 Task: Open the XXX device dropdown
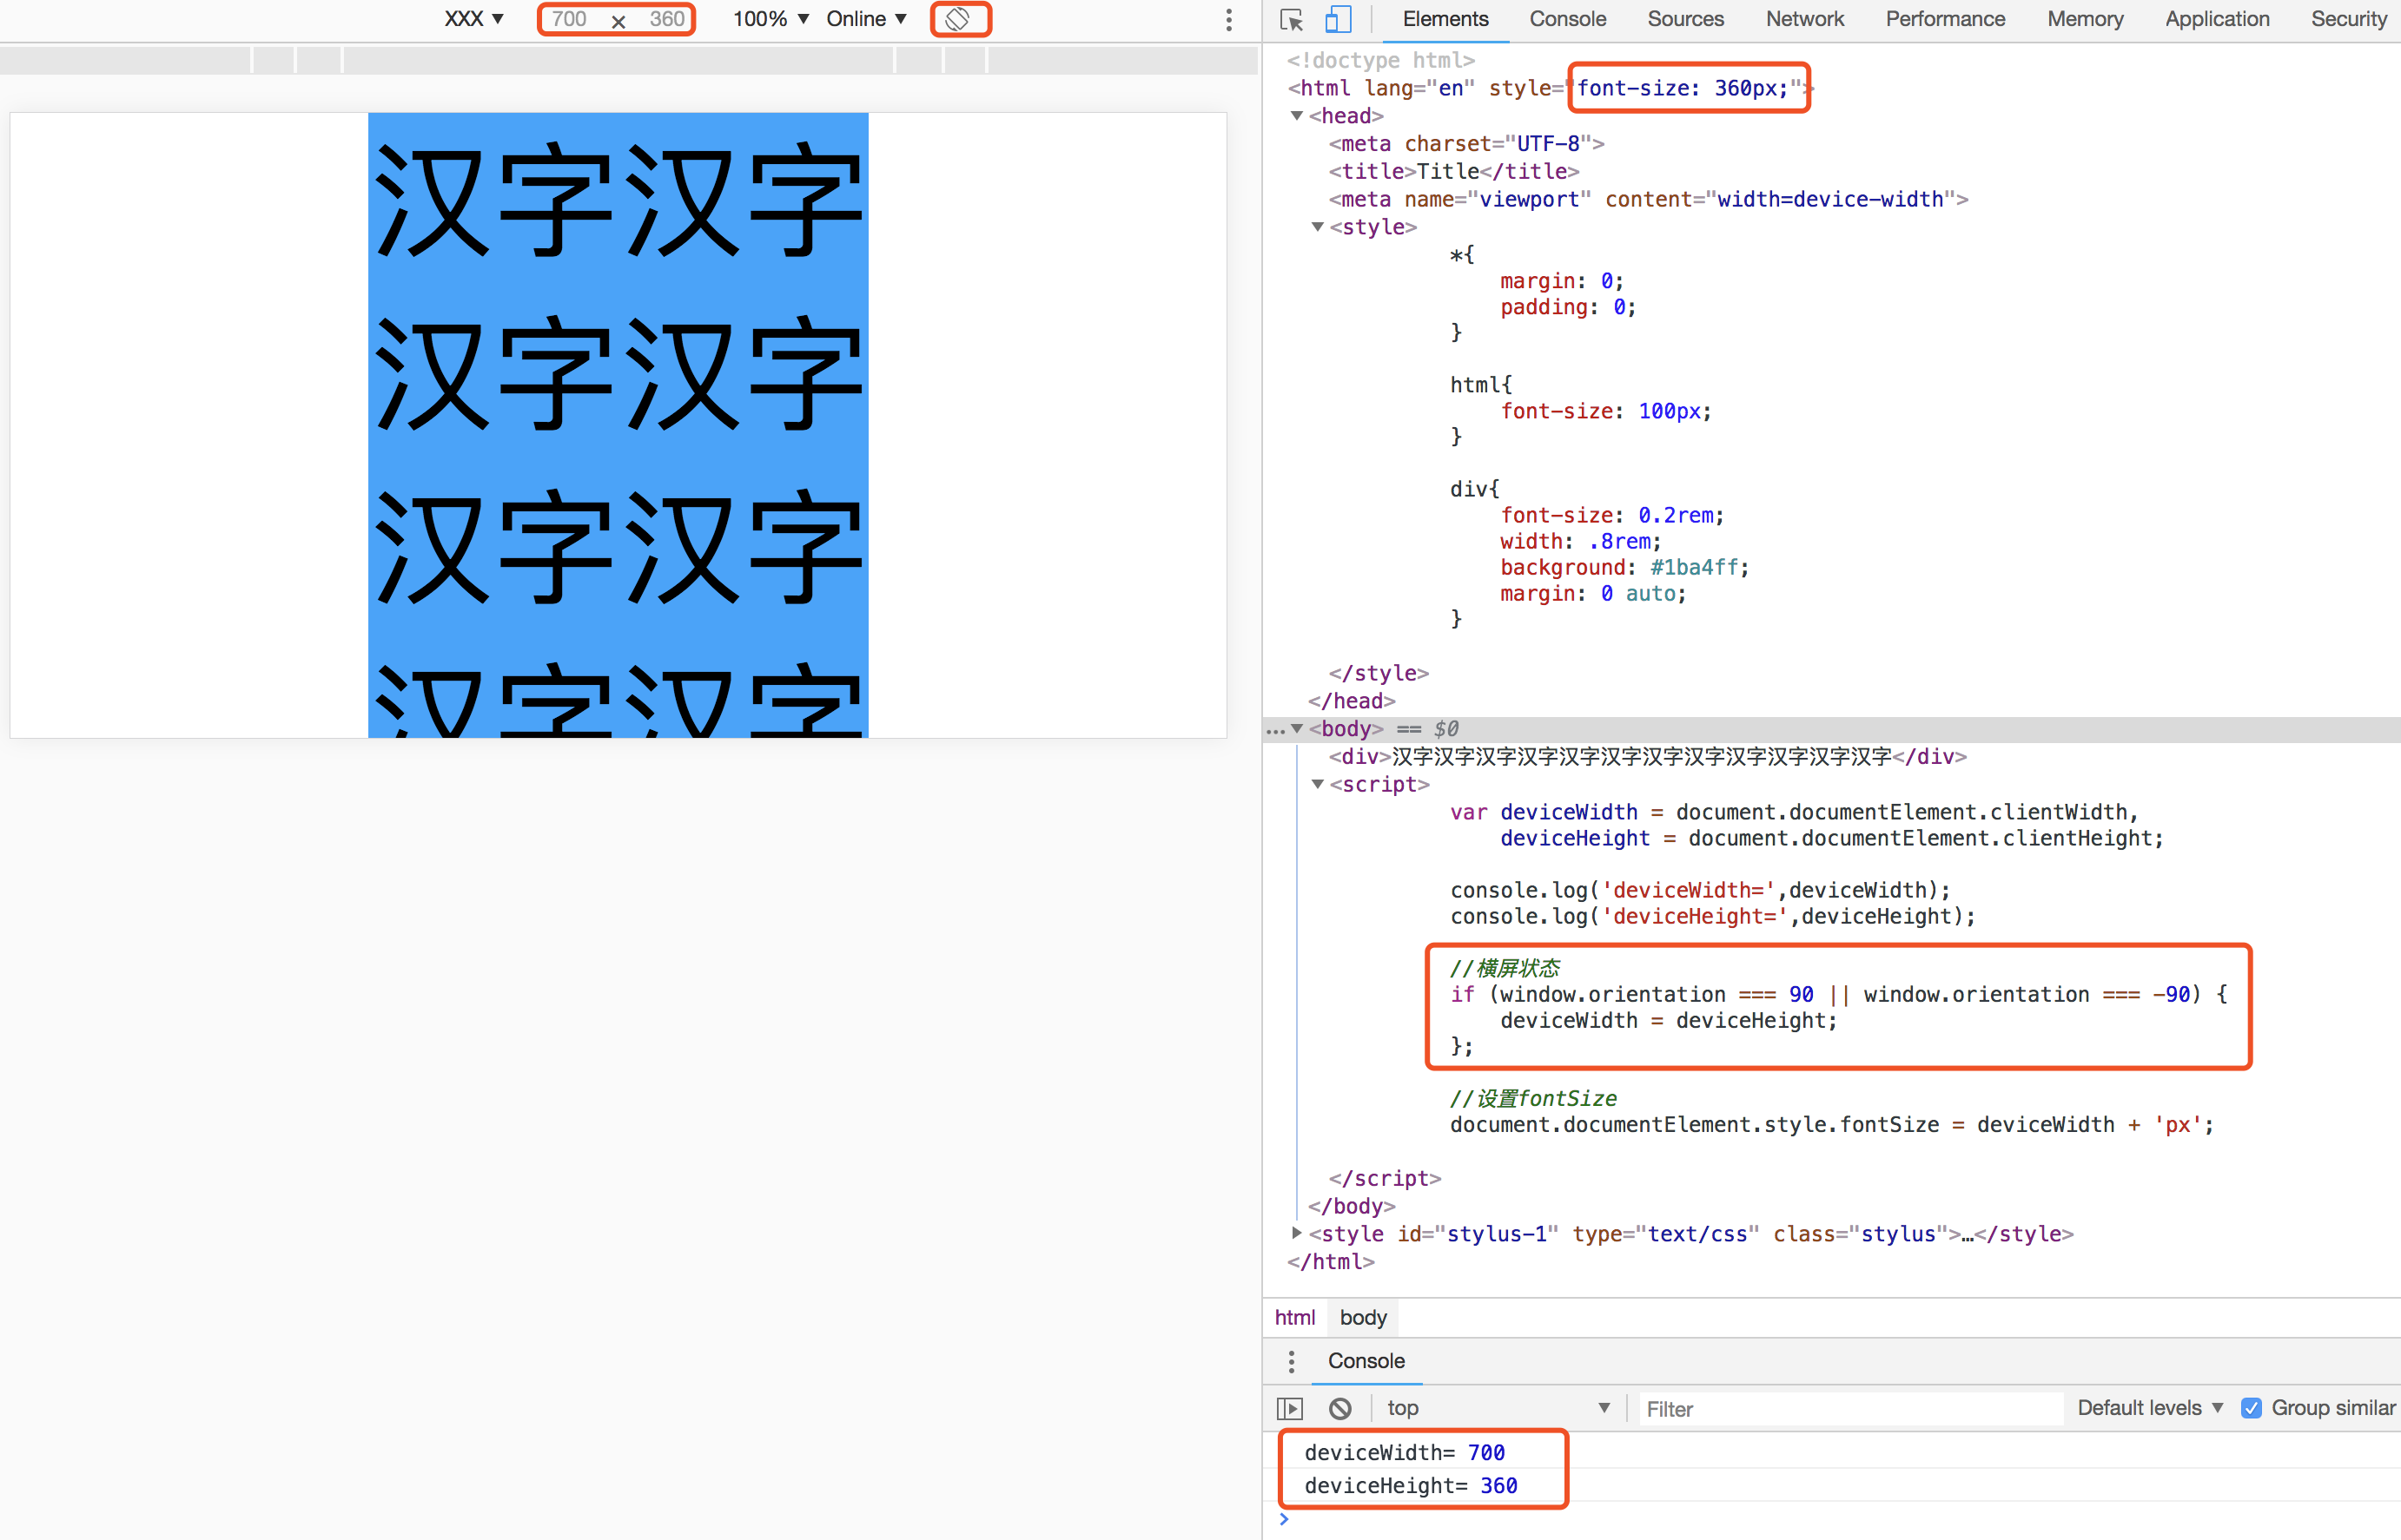(473, 19)
